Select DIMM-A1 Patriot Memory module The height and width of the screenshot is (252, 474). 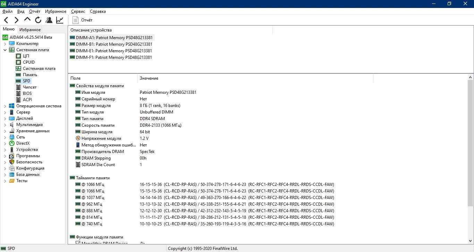[x=111, y=37]
